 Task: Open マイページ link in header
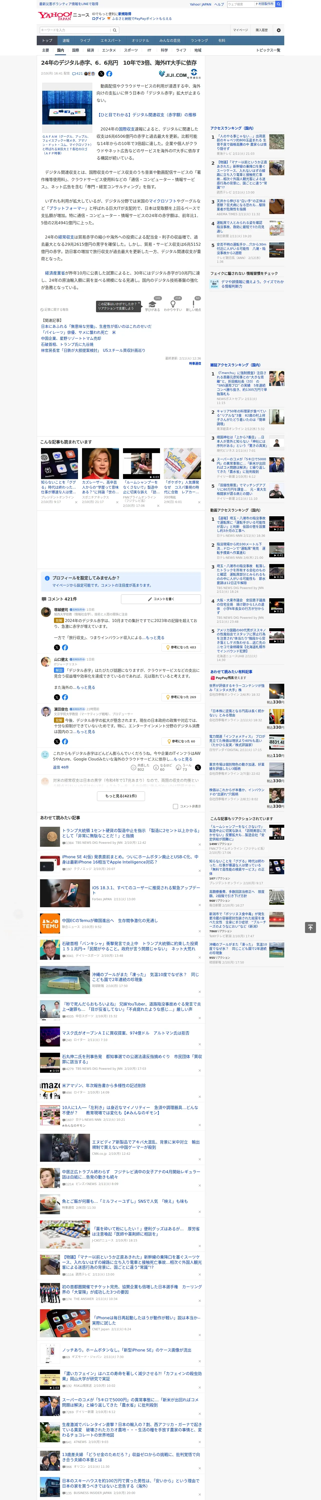(240, 30)
